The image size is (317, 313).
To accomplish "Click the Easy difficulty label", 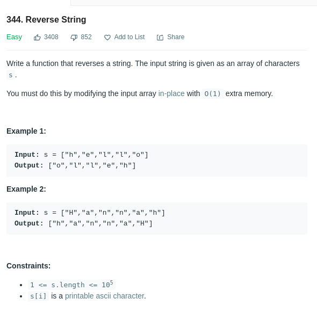I will click(14, 37).
